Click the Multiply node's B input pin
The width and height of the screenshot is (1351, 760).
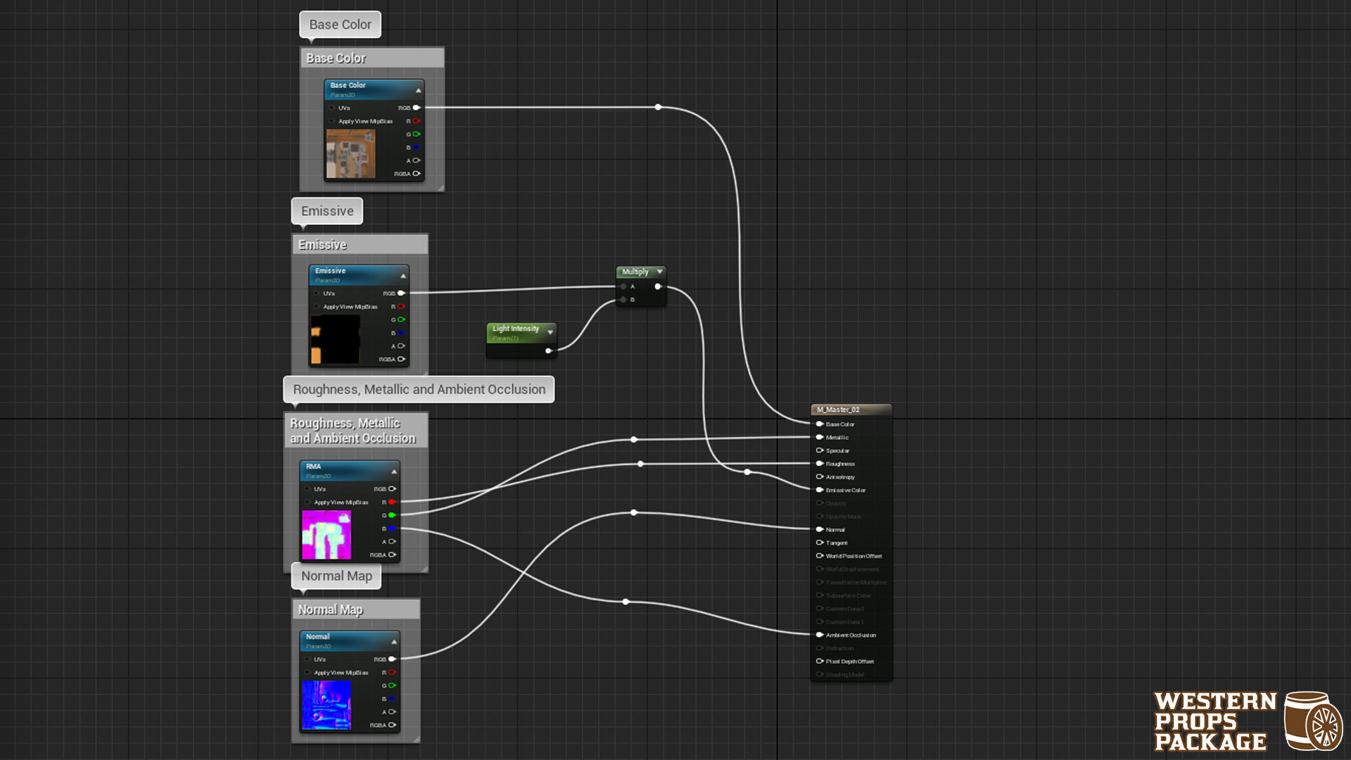pyautogui.click(x=623, y=300)
